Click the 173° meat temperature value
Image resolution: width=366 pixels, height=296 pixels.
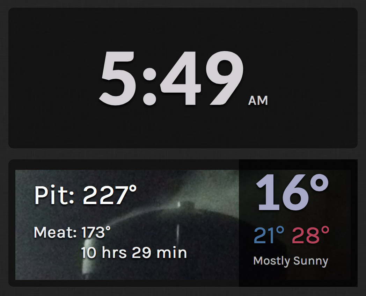click(96, 232)
